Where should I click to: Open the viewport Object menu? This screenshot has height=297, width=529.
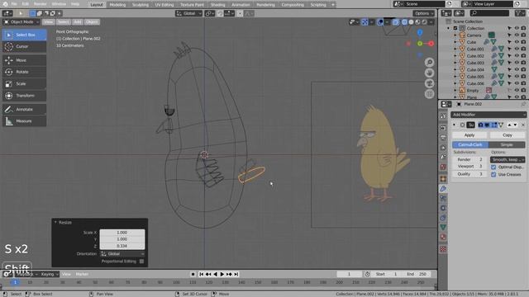[x=92, y=22]
